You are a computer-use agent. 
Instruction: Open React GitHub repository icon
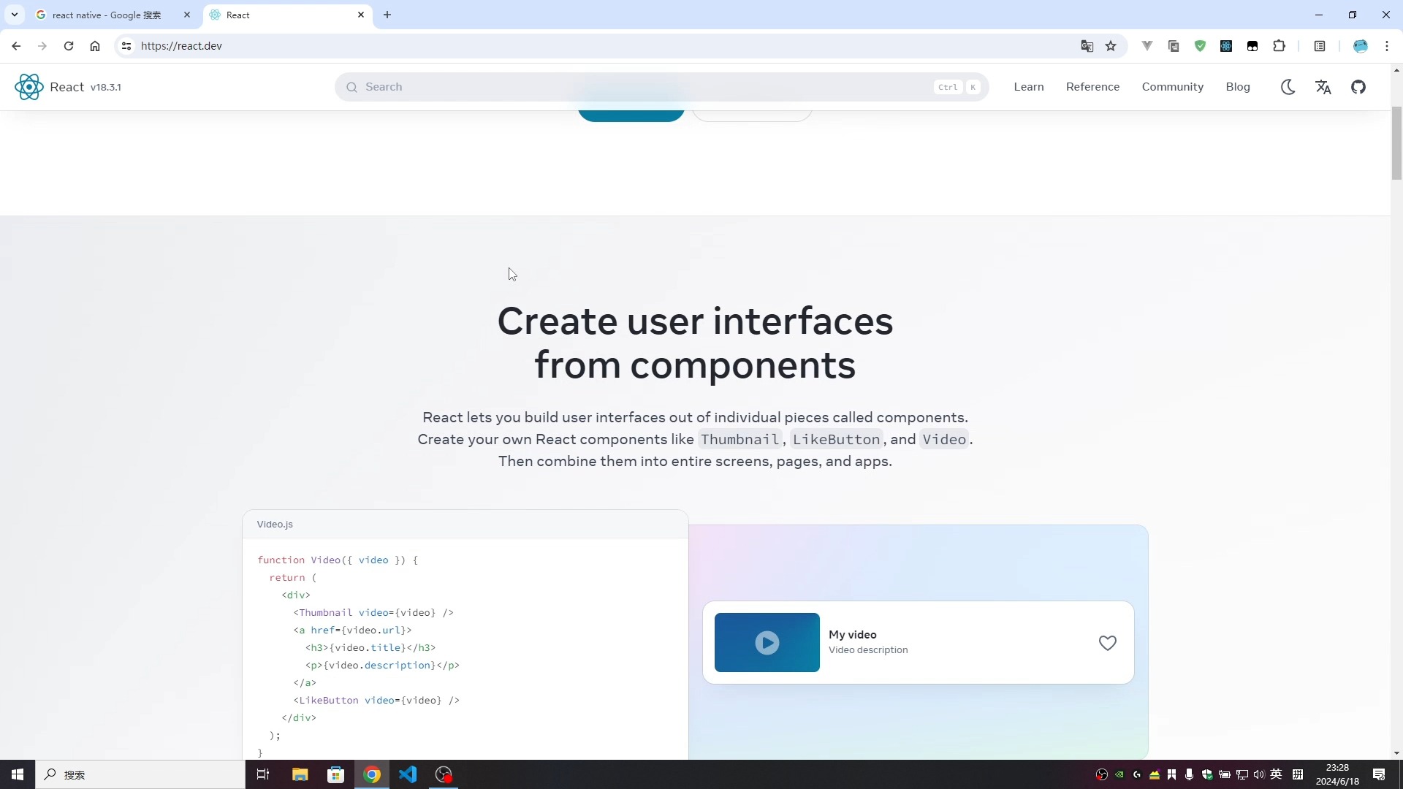pyautogui.click(x=1358, y=87)
